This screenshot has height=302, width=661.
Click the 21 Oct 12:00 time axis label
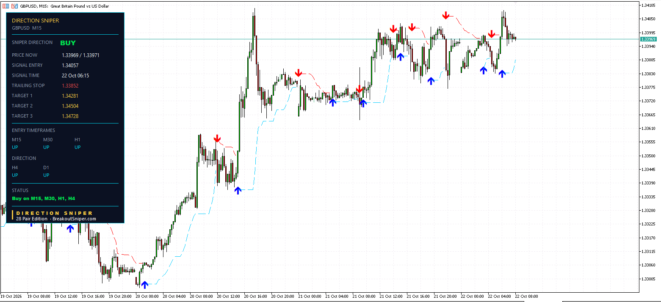click(391, 297)
